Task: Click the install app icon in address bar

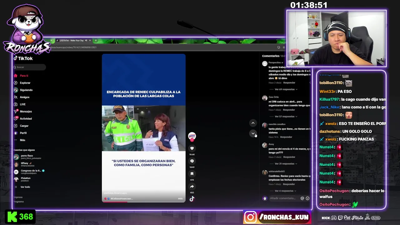Action: (x=278, y=47)
